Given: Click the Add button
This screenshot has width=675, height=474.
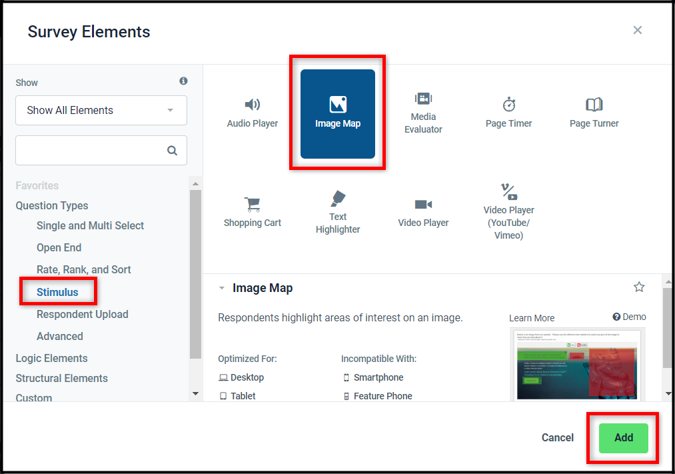Looking at the screenshot, I should point(623,438).
